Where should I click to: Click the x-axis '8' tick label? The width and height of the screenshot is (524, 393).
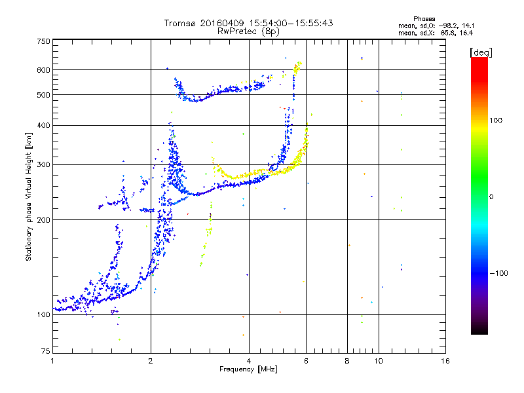(347, 361)
